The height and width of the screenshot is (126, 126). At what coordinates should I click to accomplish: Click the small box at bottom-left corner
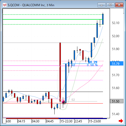(x=4, y=121)
